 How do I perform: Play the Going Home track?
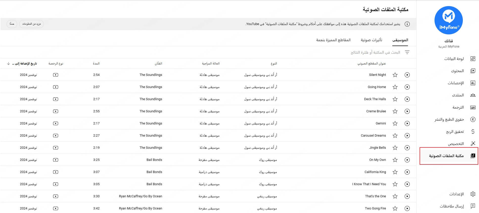click(x=407, y=87)
